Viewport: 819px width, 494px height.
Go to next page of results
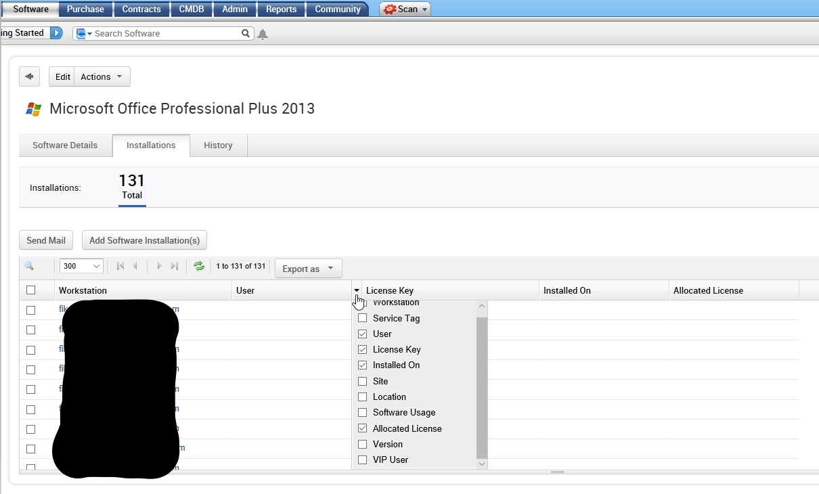(x=159, y=267)
